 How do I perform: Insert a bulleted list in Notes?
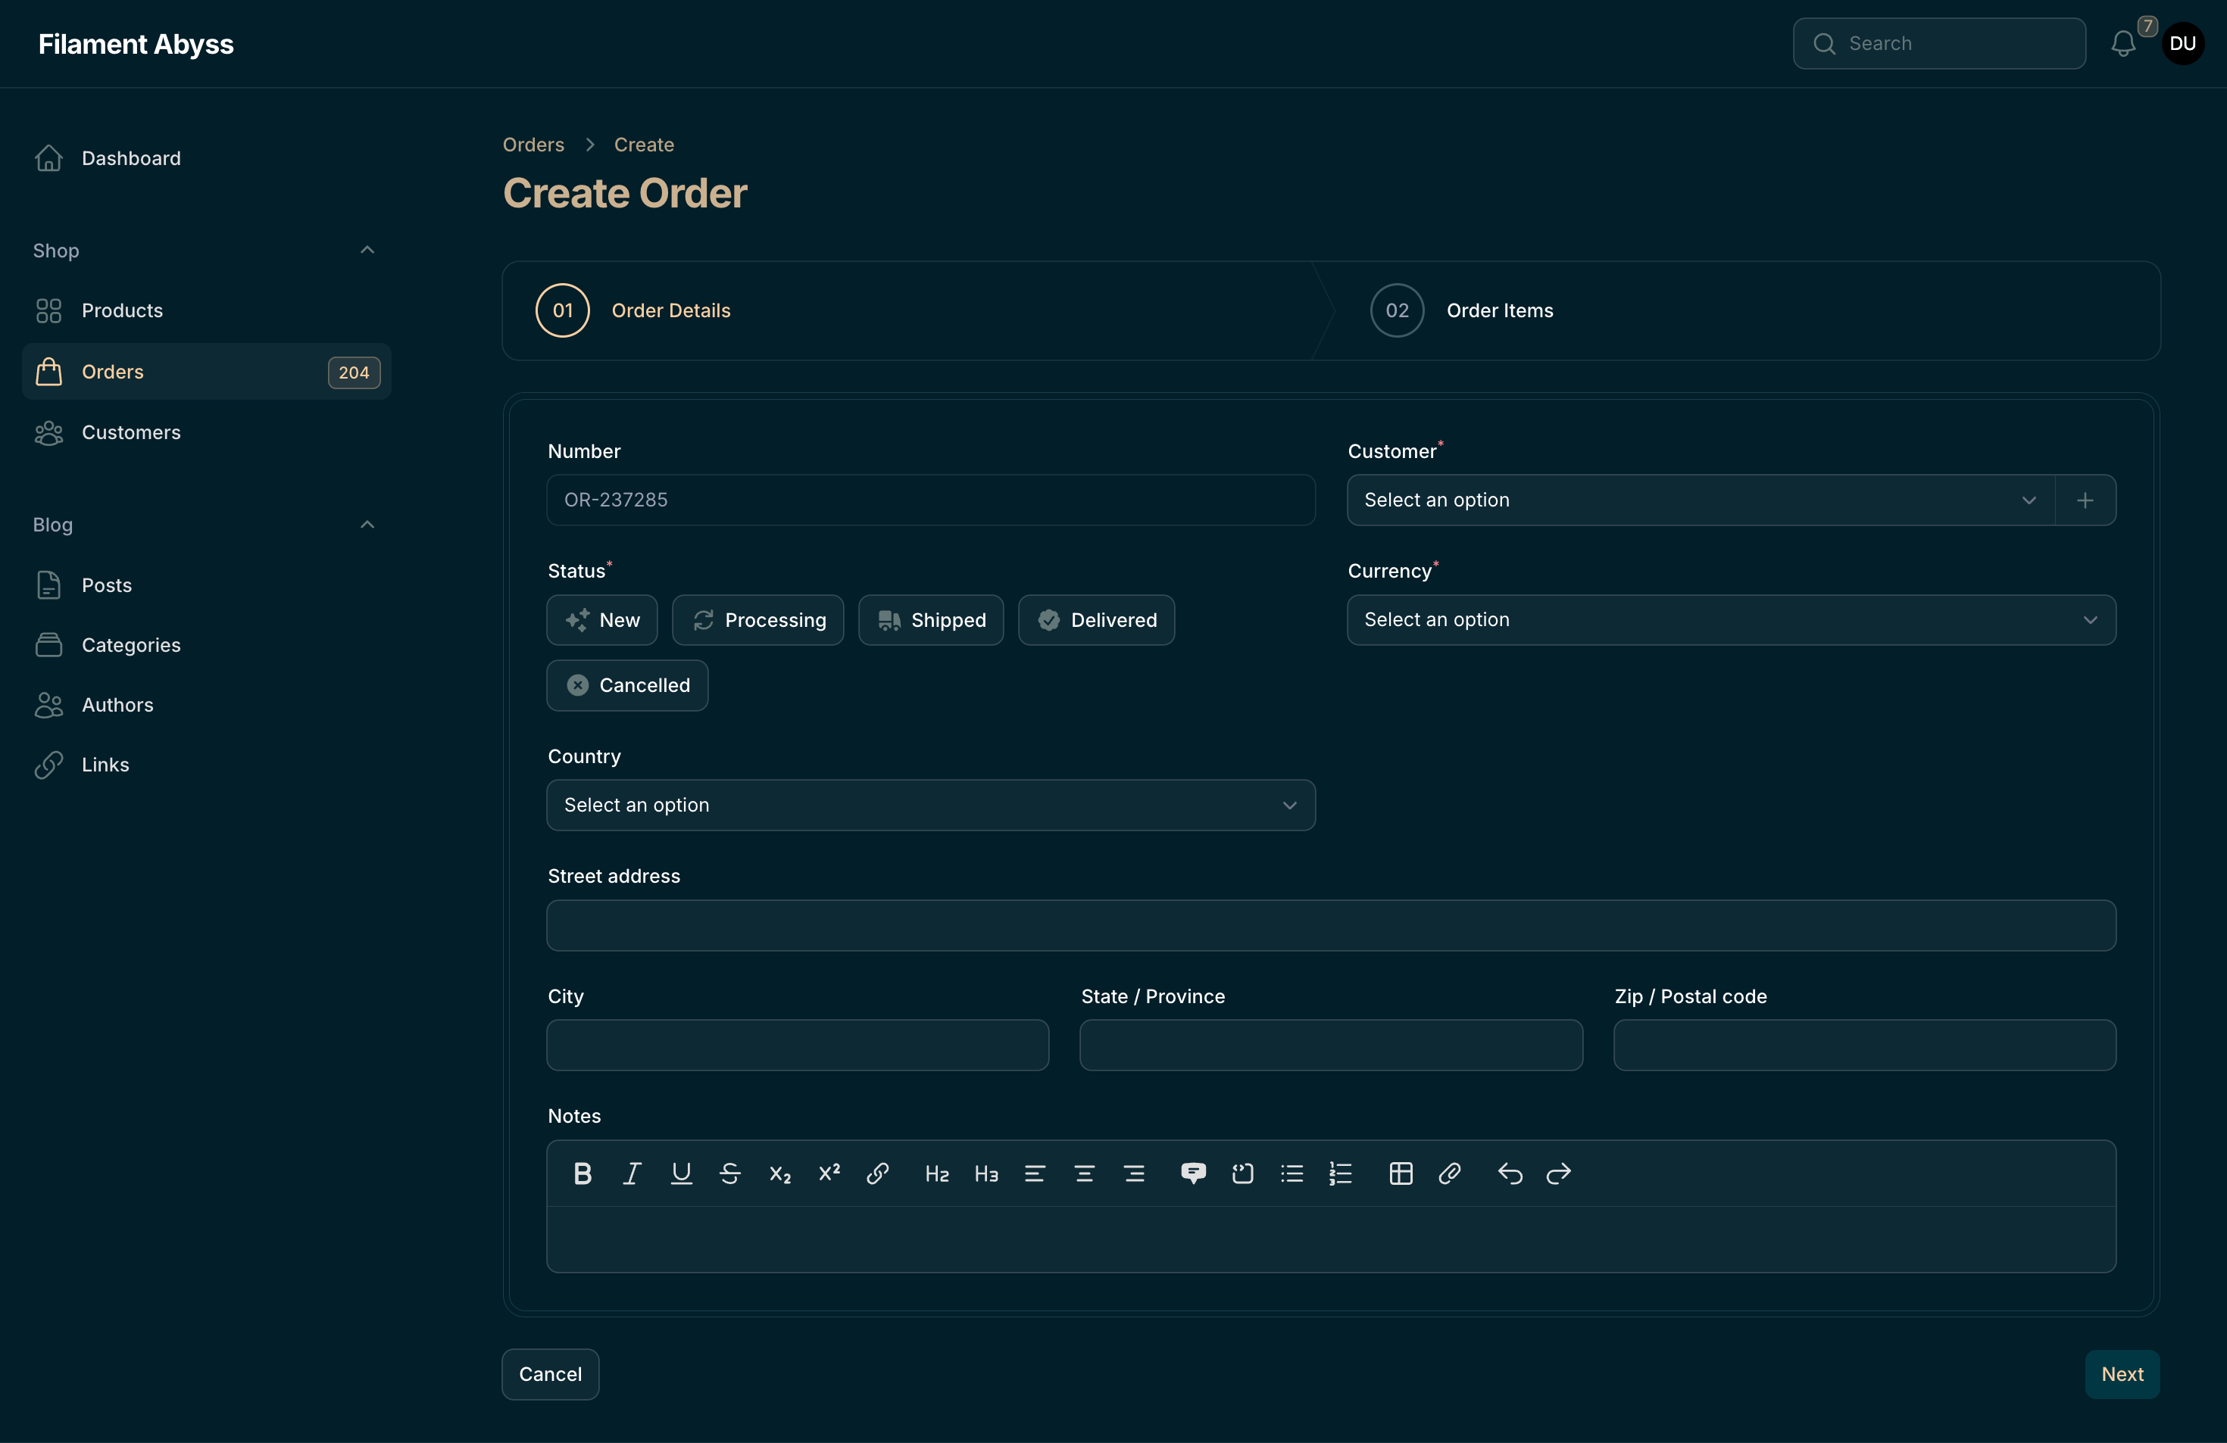point(1292,1173)
